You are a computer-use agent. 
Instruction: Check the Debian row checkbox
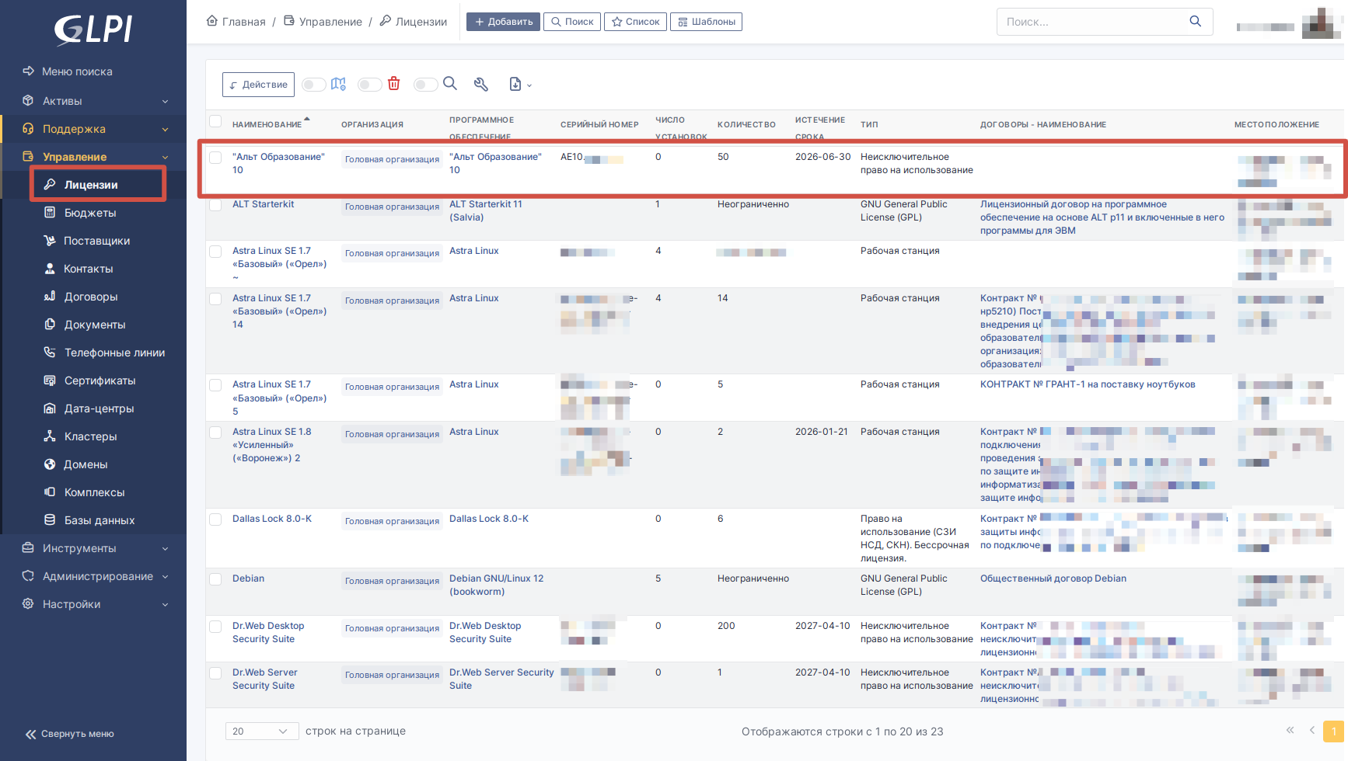coord(215,579)
